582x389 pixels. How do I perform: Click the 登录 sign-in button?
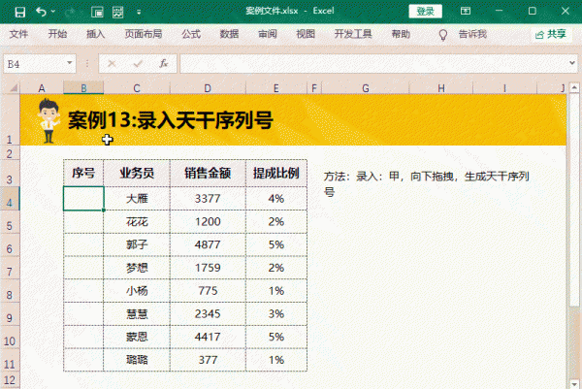426,11
